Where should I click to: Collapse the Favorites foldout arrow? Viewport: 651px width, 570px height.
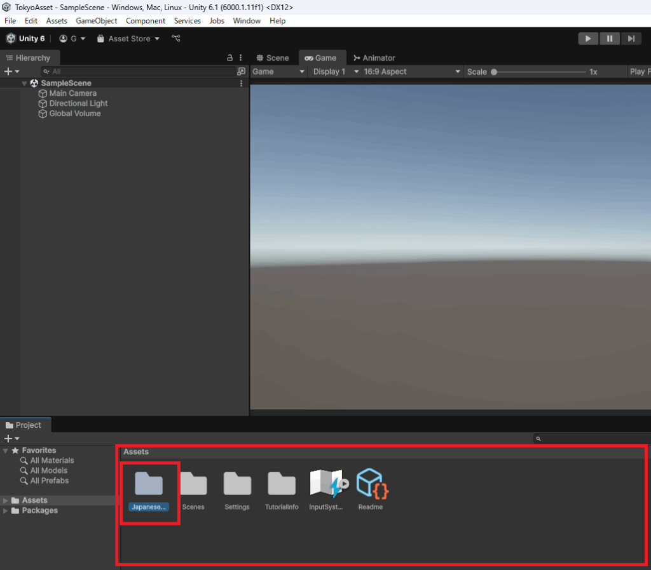[x=5, y=451]
